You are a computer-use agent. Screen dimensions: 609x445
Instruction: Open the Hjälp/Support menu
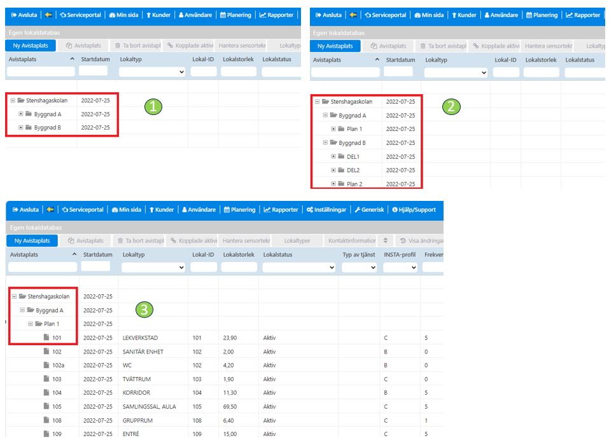tap(414, 210)
